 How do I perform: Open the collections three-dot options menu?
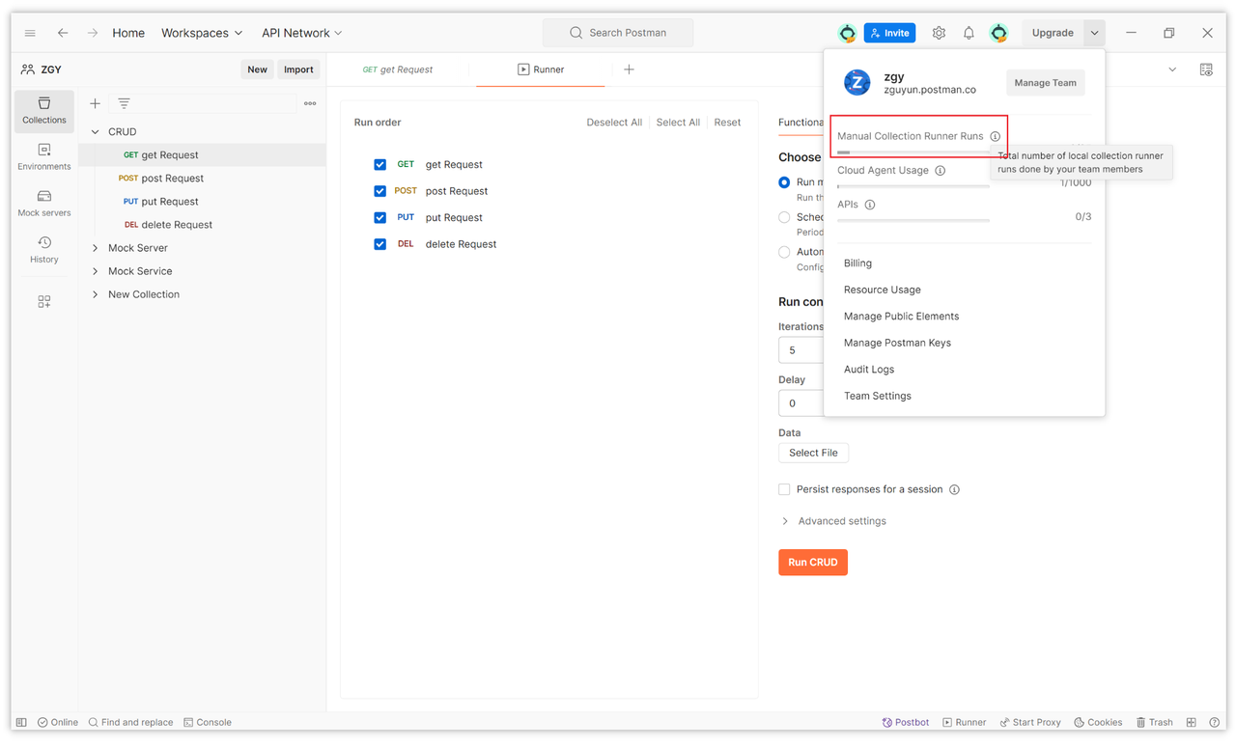coord(310,103)
